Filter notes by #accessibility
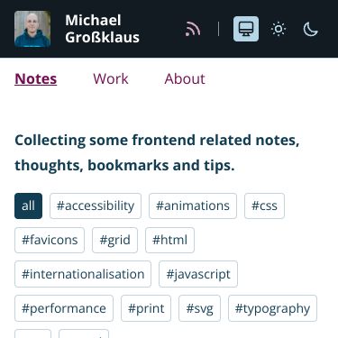Screen dimensions: 338x338 pos(96,206)
